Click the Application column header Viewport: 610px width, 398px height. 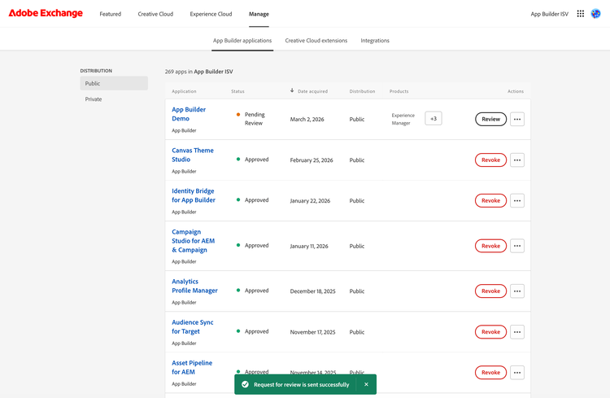(184, 91)
